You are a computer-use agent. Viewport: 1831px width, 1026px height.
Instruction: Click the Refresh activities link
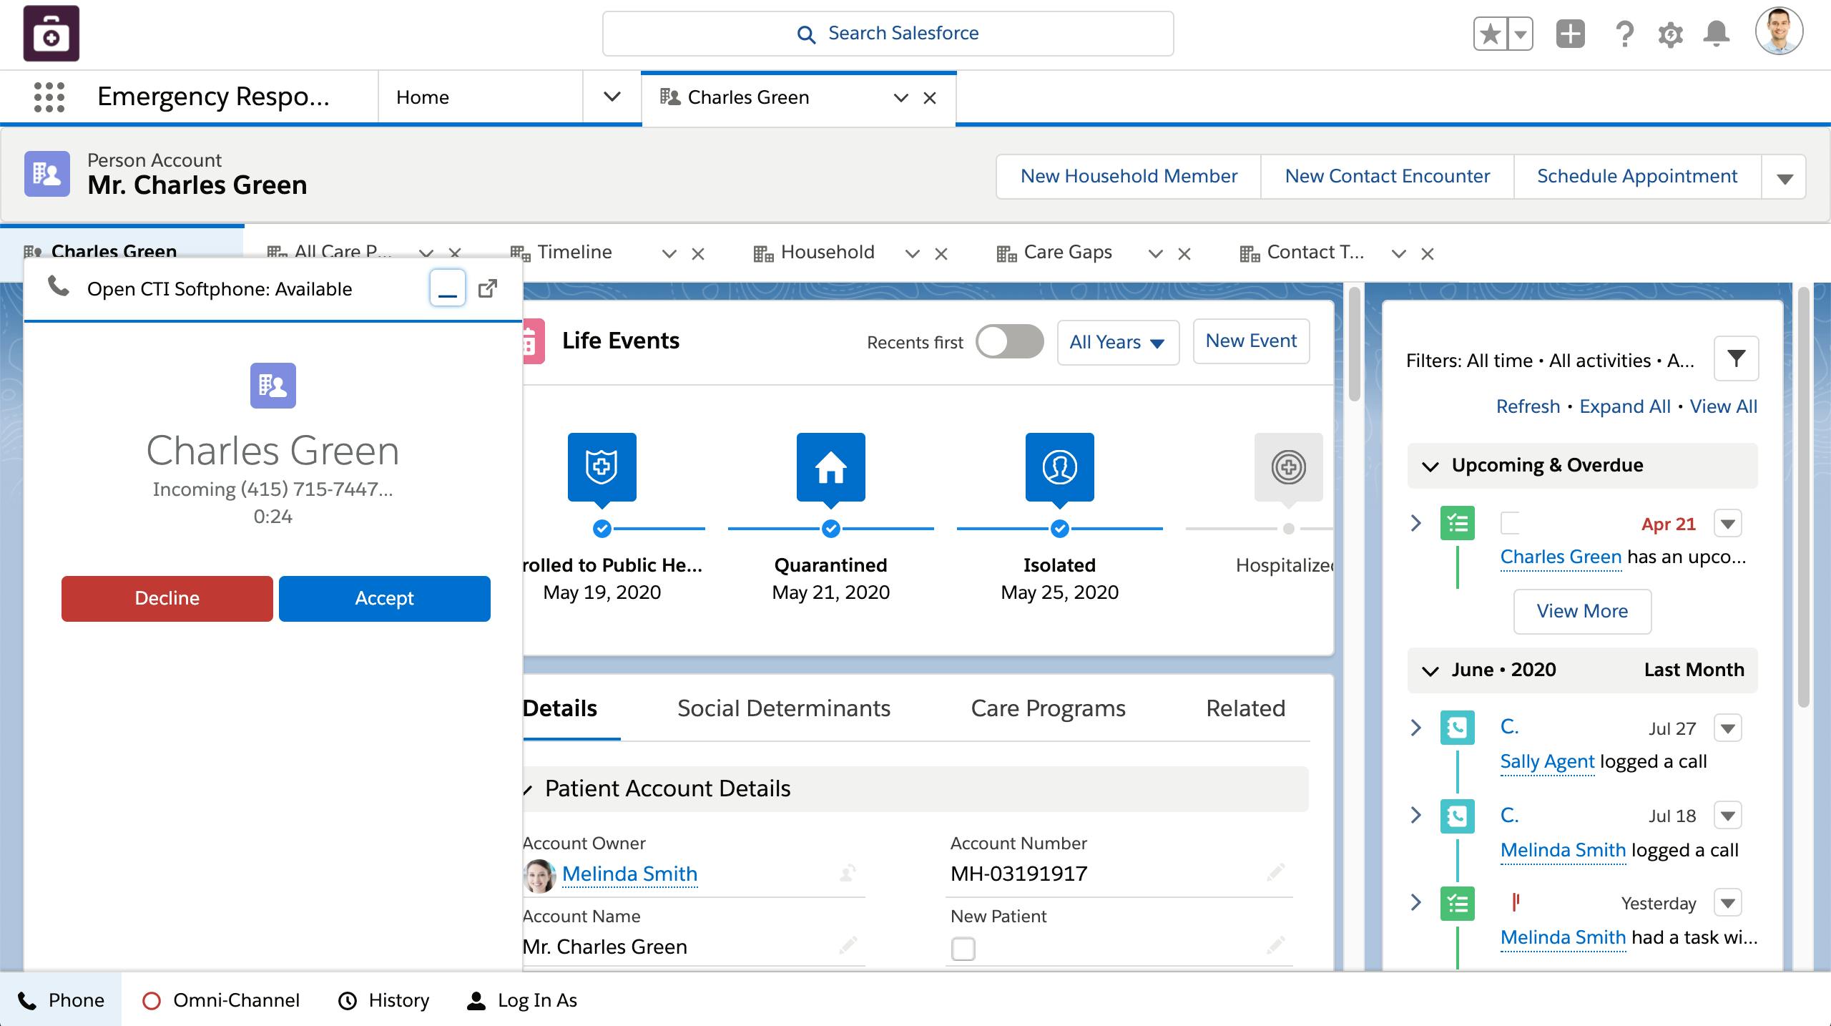click(x=1528, y=406)
